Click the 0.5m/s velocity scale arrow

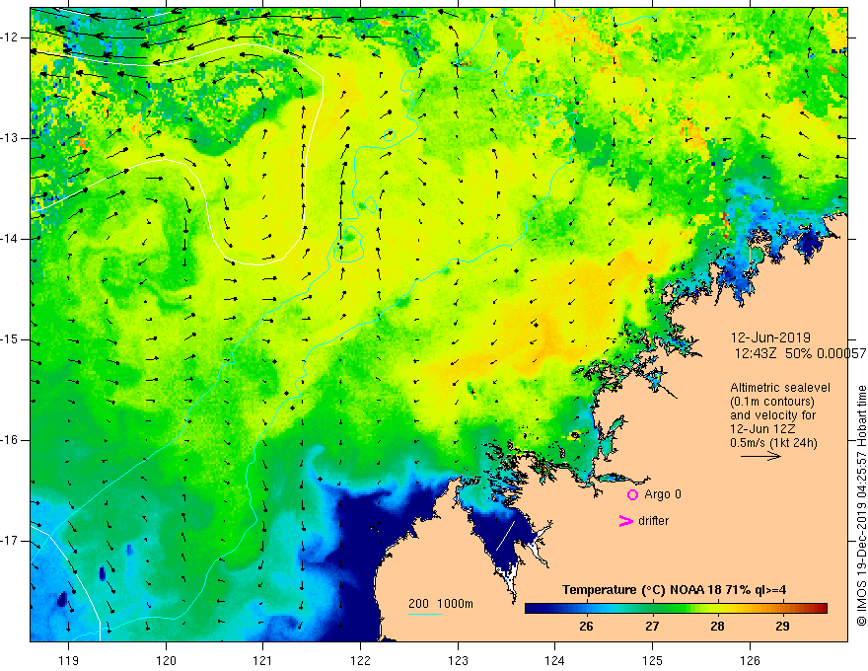(760, 456)
